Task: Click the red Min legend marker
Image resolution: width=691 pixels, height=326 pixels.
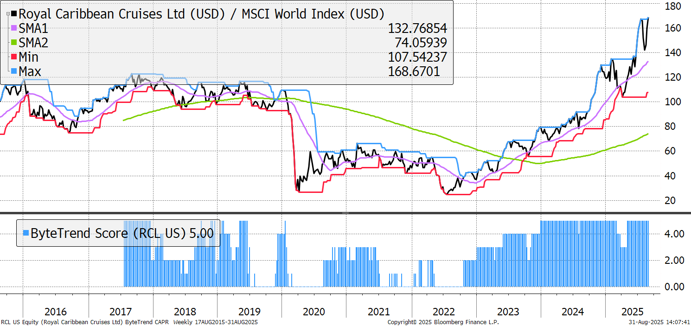Action: (13, 58)
